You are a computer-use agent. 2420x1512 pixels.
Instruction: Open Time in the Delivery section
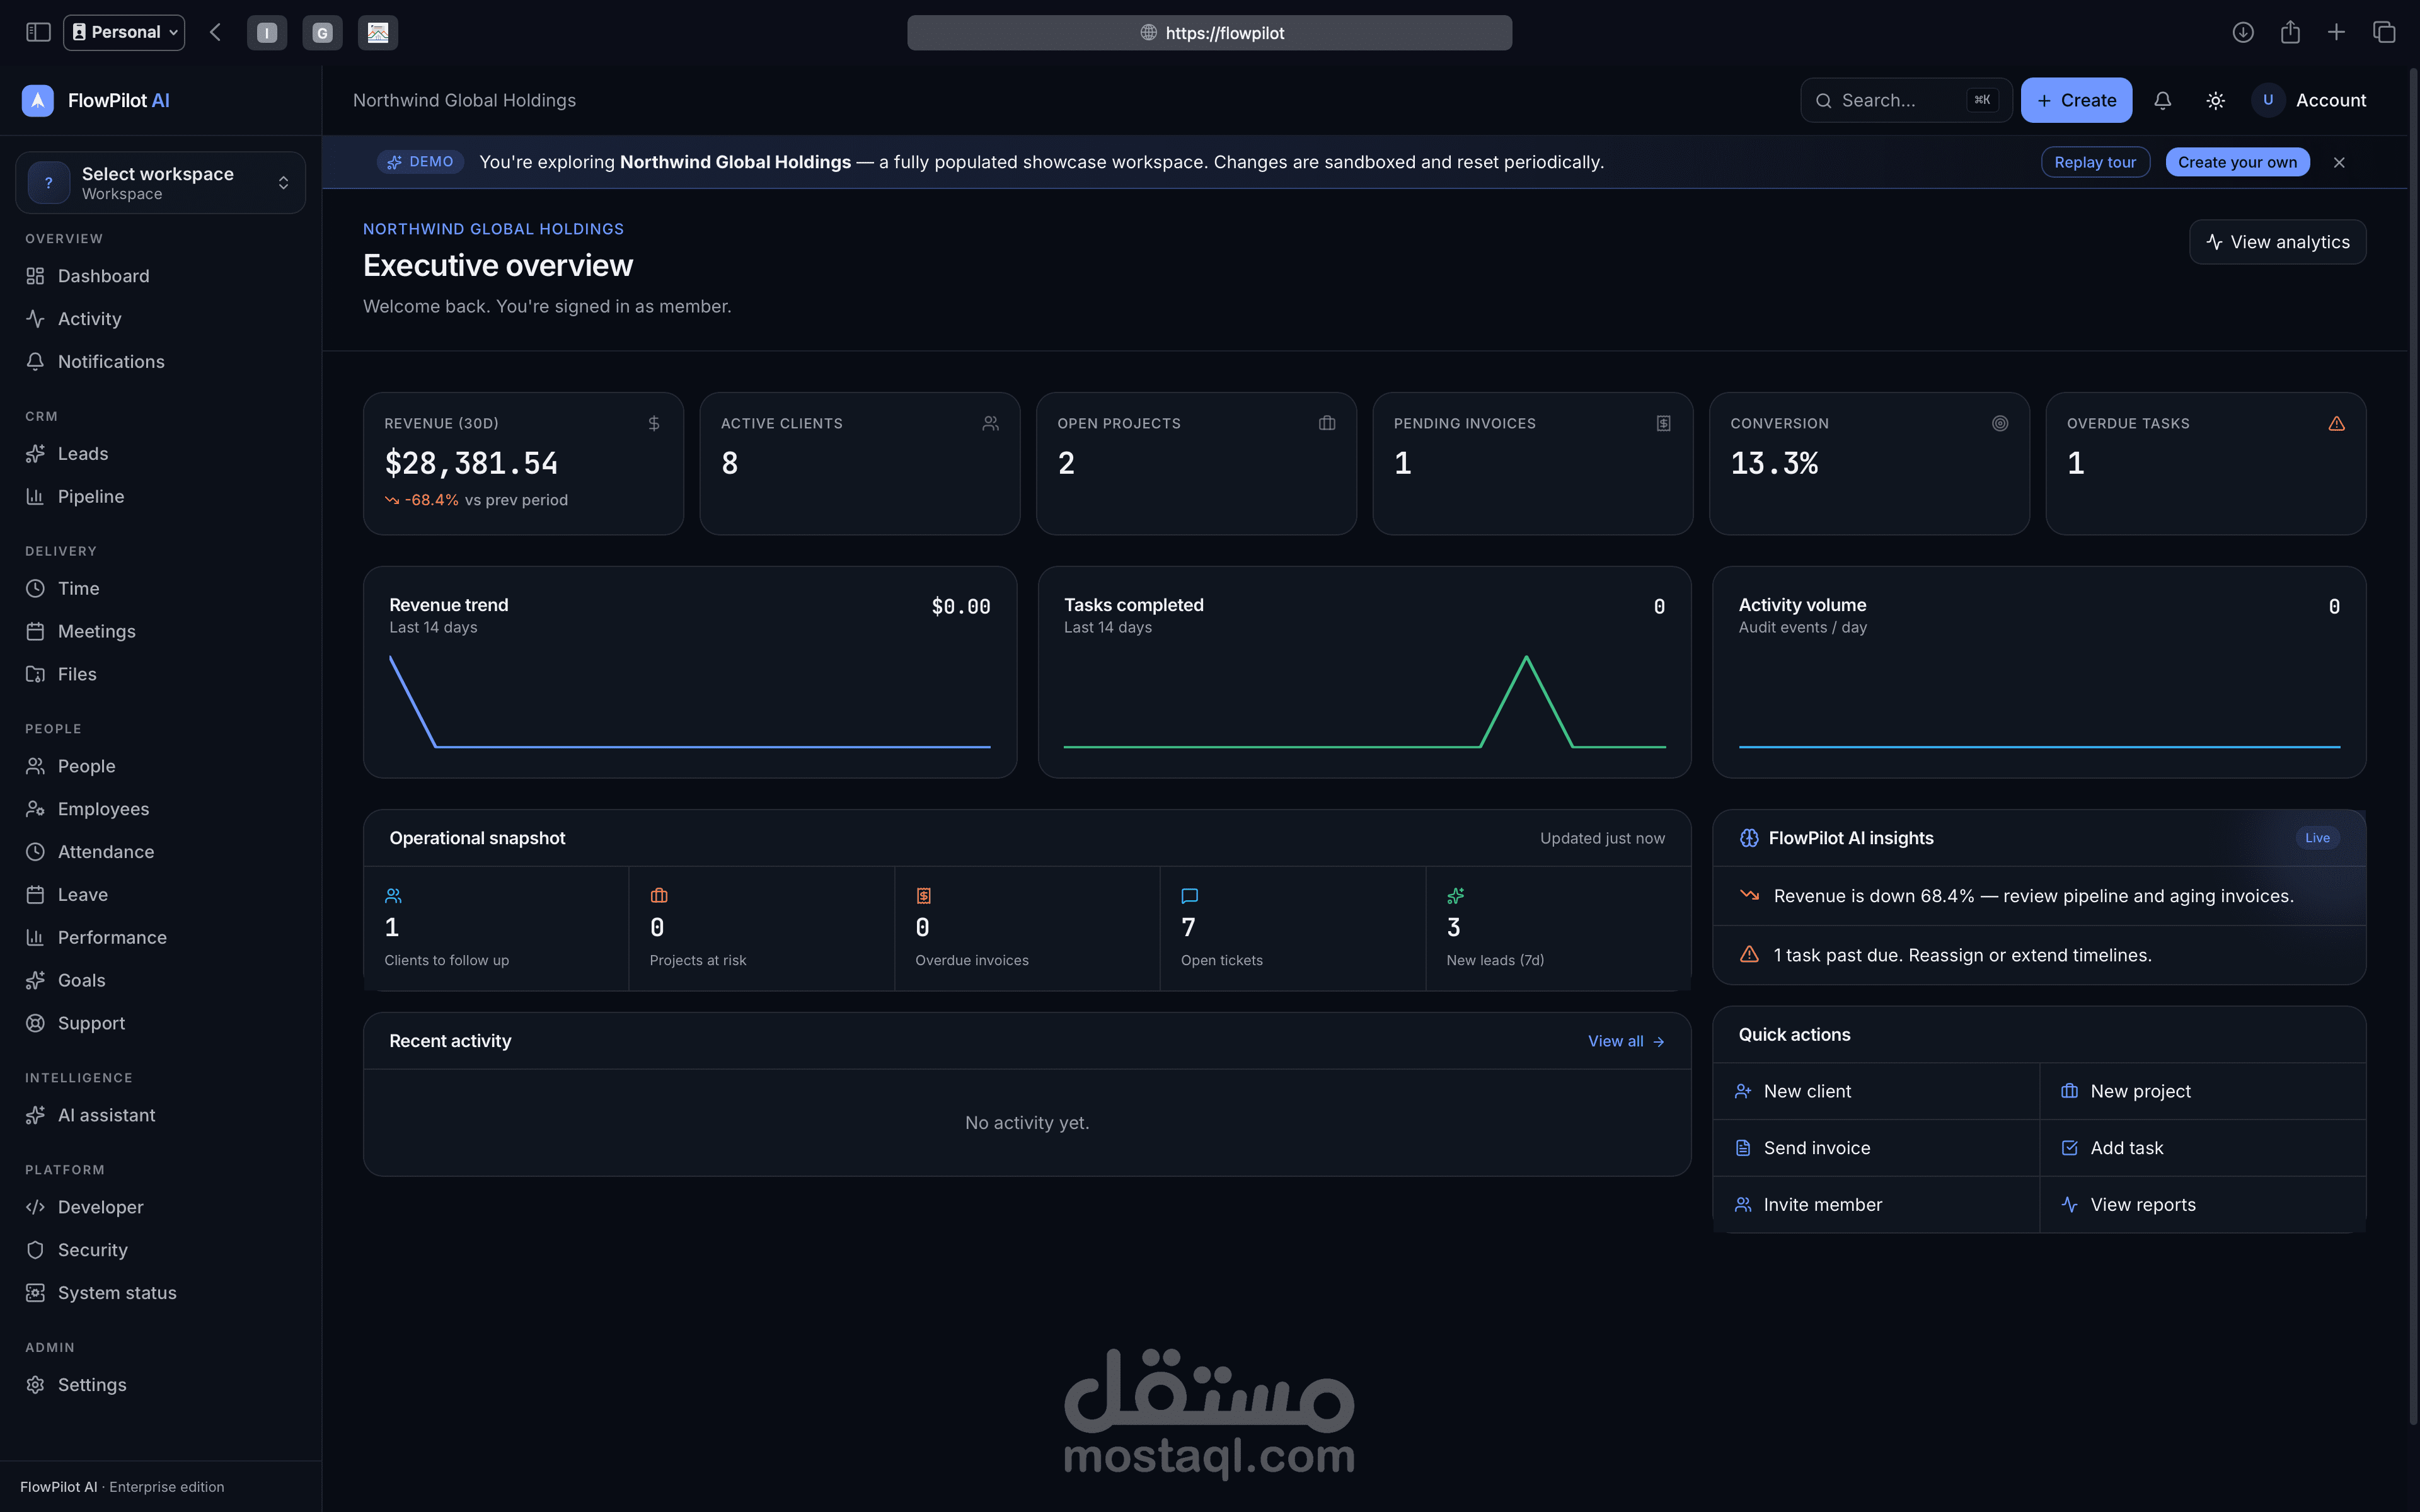click(x=160, y=589)
